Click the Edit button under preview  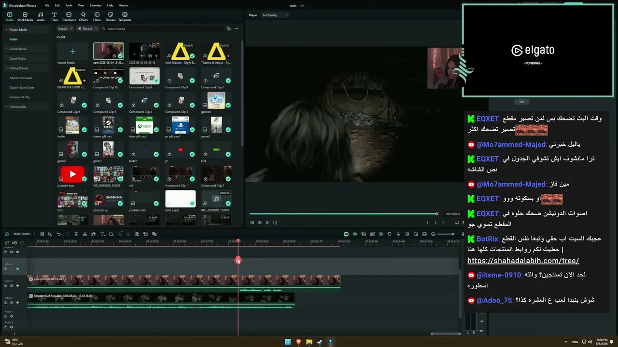coord(522,102)
